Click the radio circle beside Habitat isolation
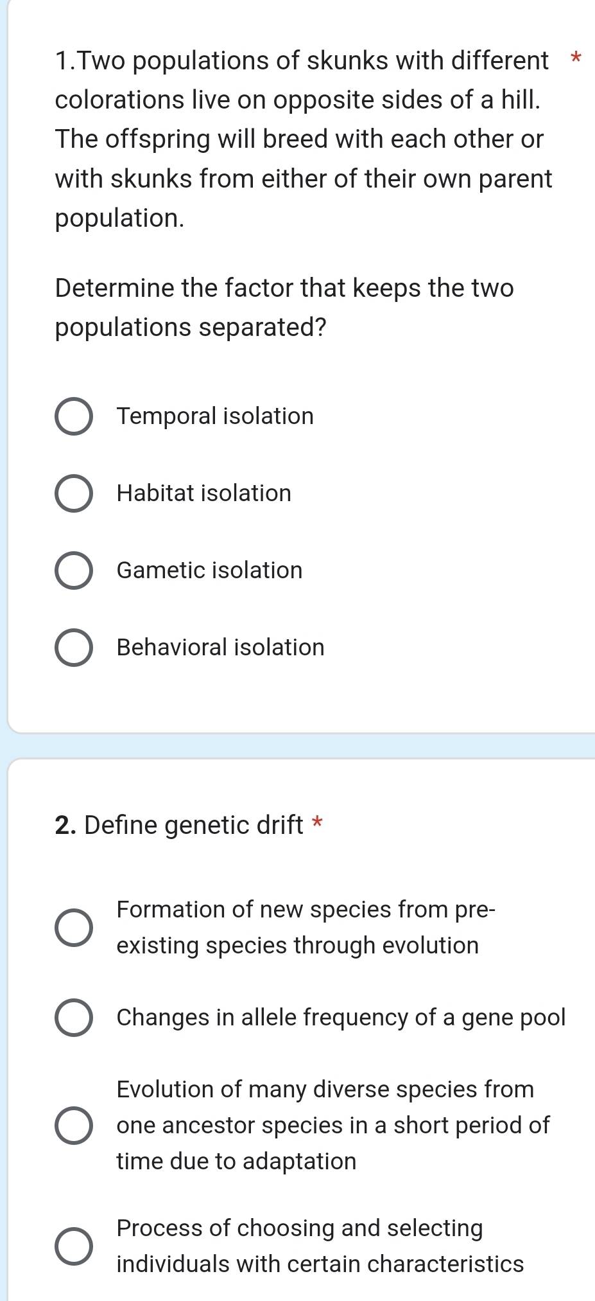 click(x=75, y=493)
